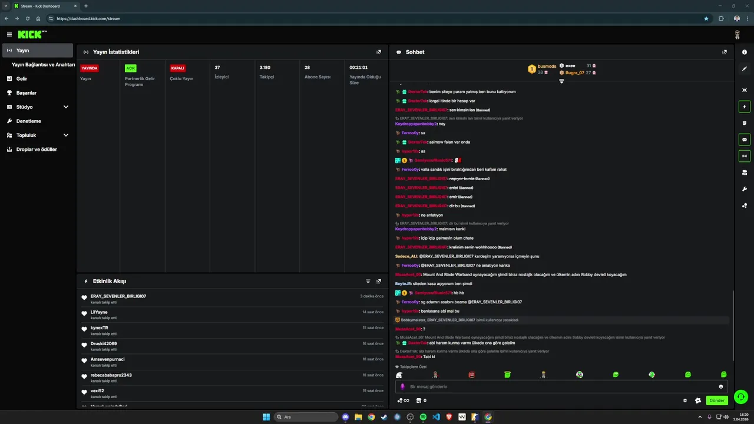This screenshot has height=424, width=754.
Task: Click the YAYINDA live status badge
Action: 90,68
